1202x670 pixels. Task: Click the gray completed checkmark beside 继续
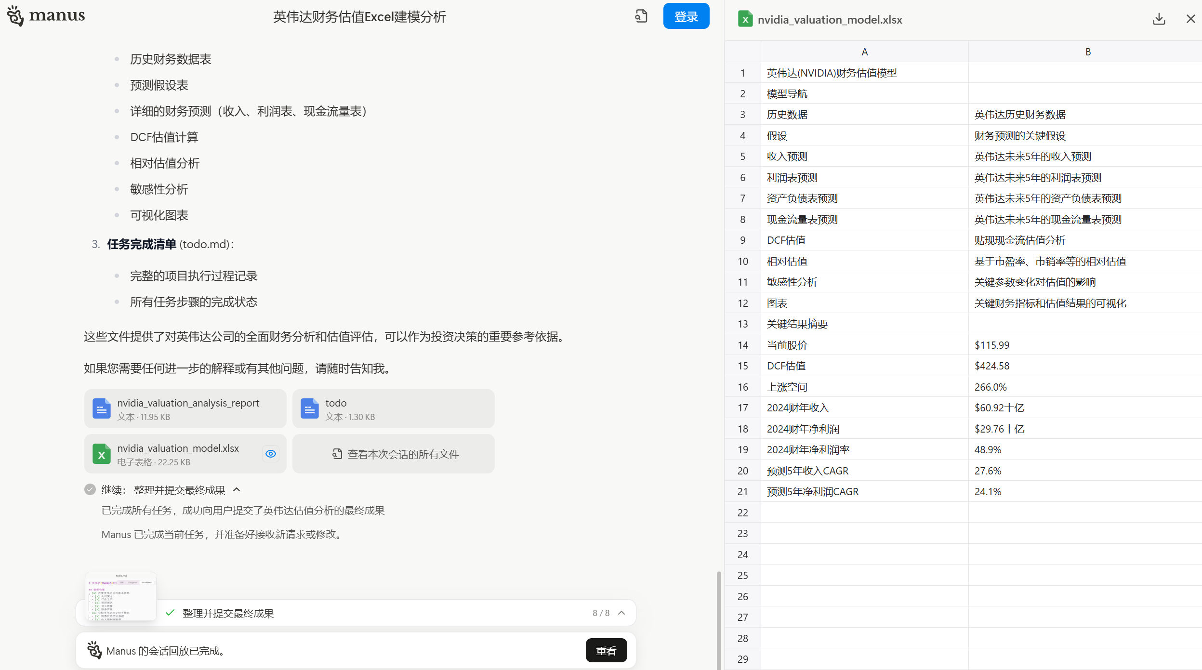click(90, 490)
